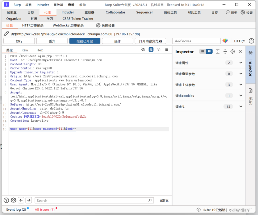
Task: Click the 放行 forward button
Action: 19,41
